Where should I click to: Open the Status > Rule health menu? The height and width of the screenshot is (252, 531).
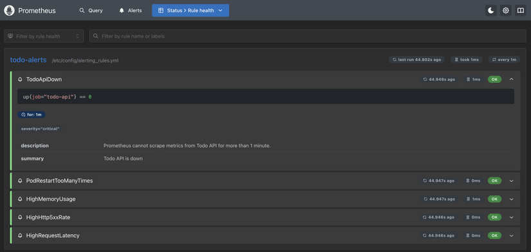pos(191,10)
